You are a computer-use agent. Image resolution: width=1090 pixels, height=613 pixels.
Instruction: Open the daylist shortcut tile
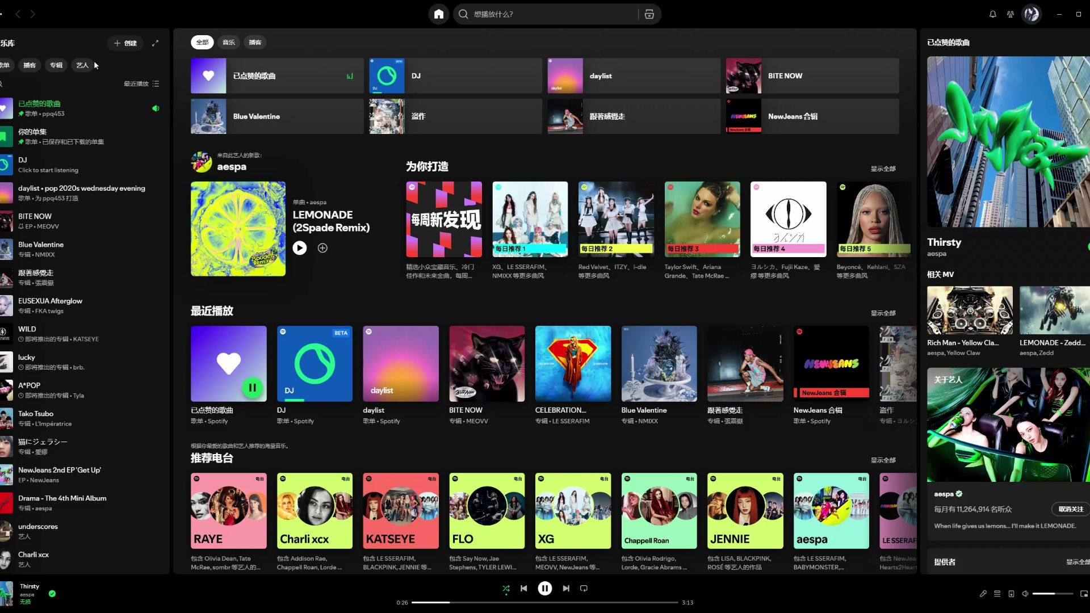tap(634, 76)
